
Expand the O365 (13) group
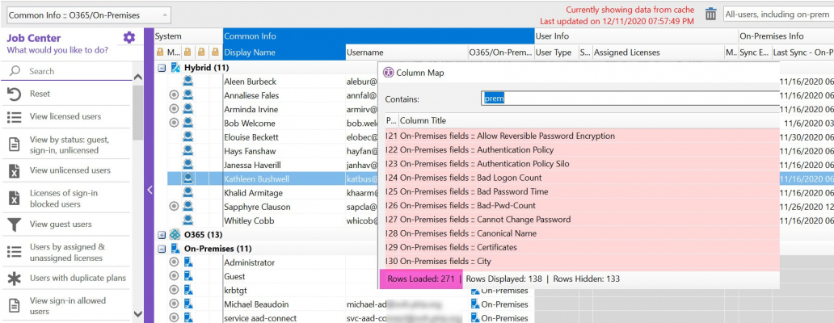(162, 234)
